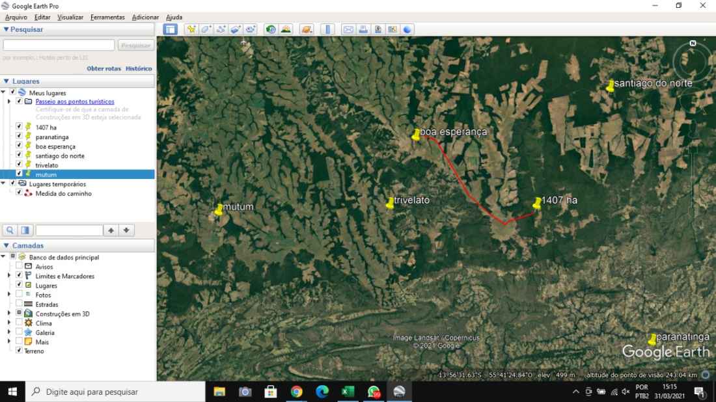Select the Add Polygon tool
This screenshot has height=402, width=716.
point(206,30)
